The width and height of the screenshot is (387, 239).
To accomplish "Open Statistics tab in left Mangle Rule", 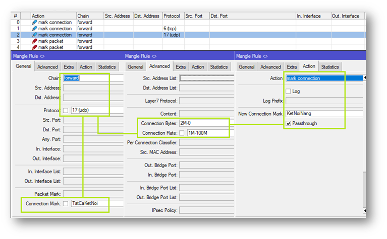I will point(106,67).
